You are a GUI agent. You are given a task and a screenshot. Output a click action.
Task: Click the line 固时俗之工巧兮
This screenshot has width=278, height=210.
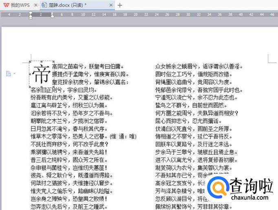coord(174,74)
